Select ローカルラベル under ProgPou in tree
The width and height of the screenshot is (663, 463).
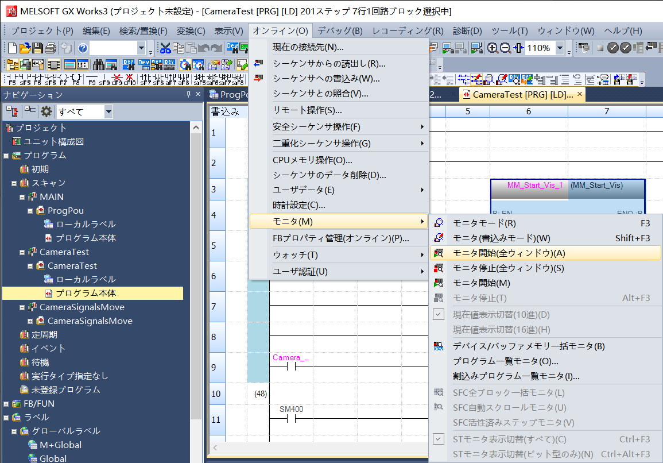pyautogui.click(x=86, y=224)
